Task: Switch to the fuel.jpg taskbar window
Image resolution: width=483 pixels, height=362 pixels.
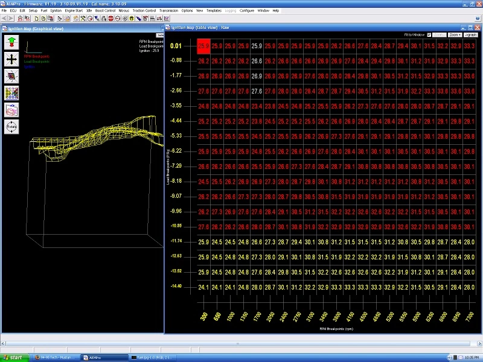Action: tap(153, 357)
